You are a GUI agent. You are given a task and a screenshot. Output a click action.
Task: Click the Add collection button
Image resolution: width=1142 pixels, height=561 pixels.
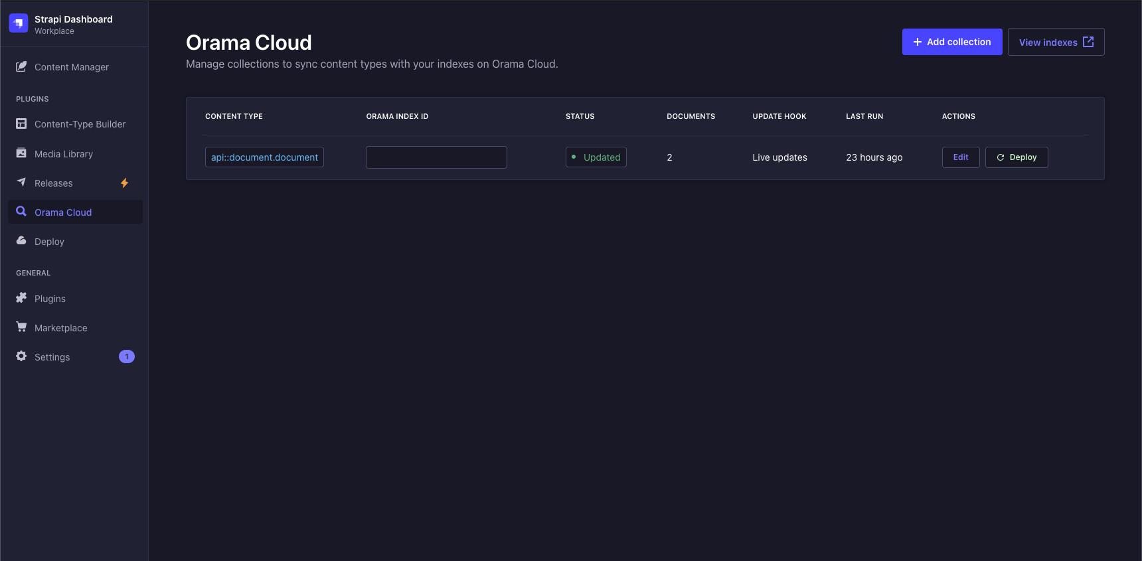click(952, 42)
